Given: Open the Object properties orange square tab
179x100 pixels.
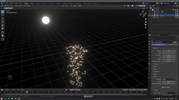Looking at the screenshot, I should click(149, 59).
